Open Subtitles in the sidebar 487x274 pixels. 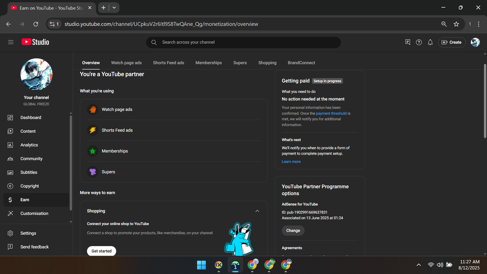point(37,172)
